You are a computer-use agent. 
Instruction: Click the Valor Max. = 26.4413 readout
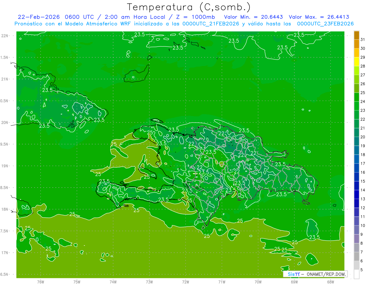319,17
